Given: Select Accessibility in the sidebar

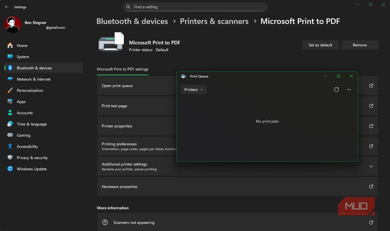Looking at the screenshot, I should tap(44, 147).
